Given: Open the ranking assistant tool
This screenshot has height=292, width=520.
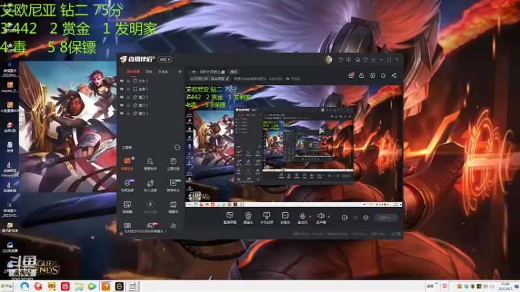Looking at the screenshot, I should click(173, 186).
